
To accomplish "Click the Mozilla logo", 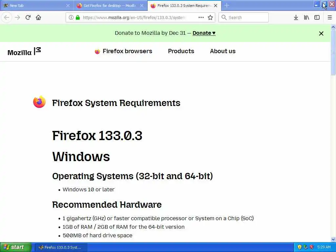I will pyautogui.click(x=24, y=52).
